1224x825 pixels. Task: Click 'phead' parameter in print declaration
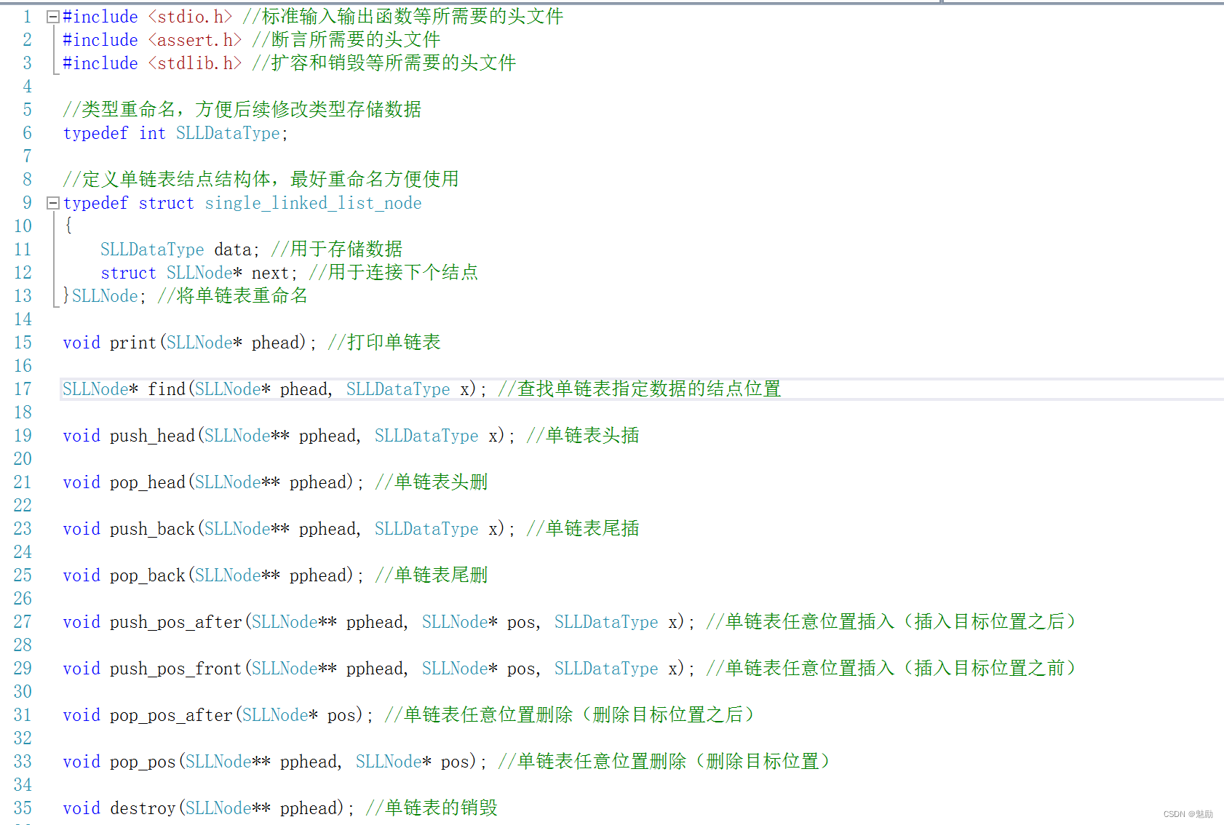[275, 343]
